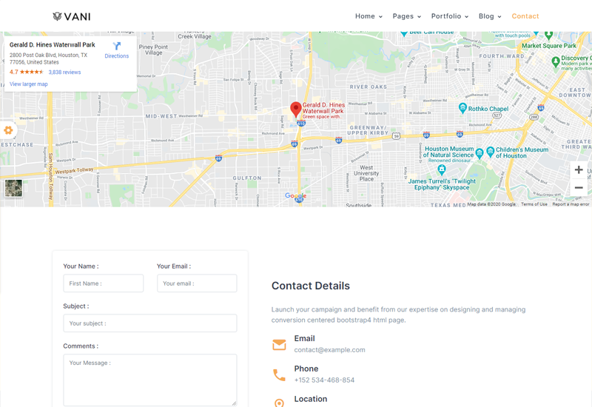
Task: Click the orange Phone handset icon
Action: point(279,374)
